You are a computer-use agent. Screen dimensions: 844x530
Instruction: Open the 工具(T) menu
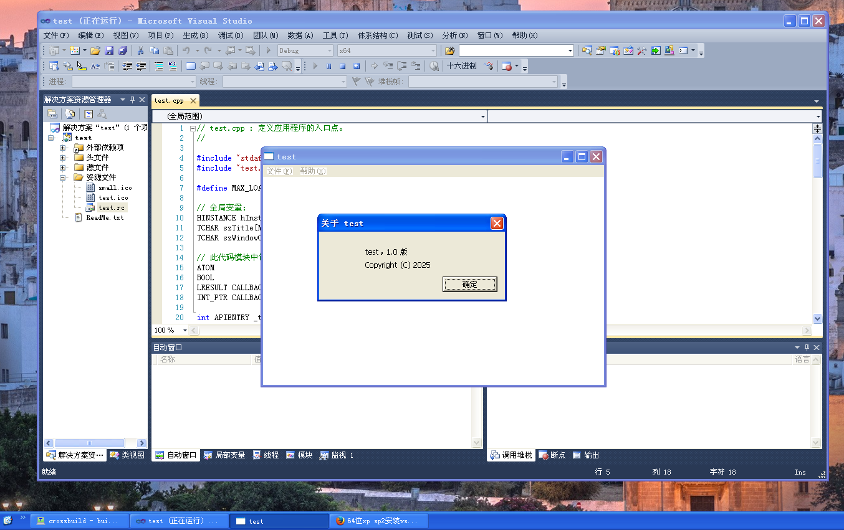(335, 35)
